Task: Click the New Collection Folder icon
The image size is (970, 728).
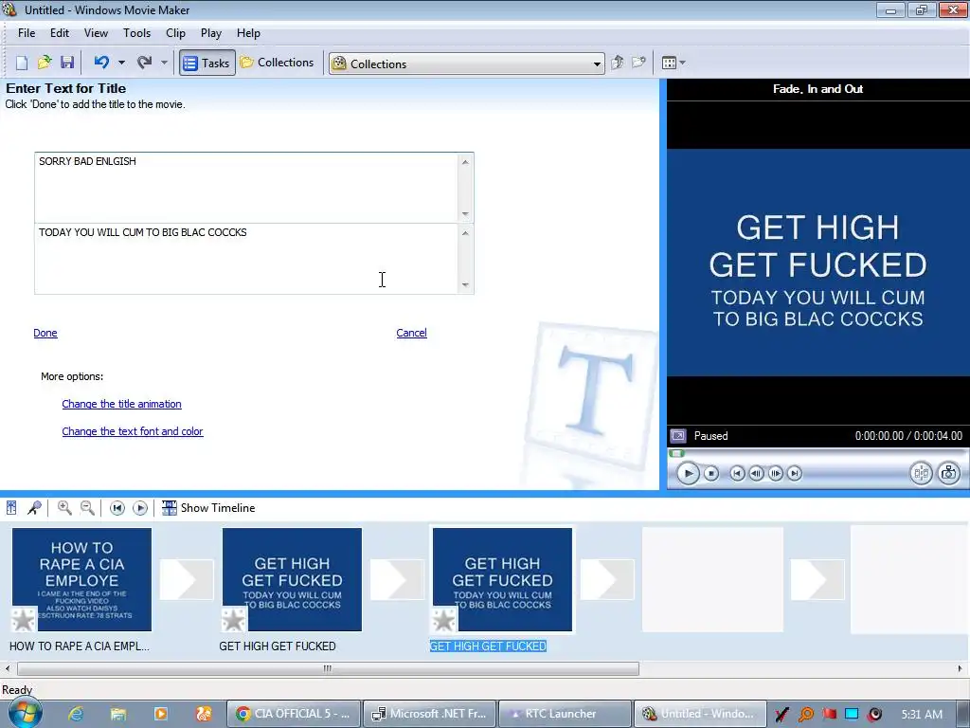Action: click(x=638, y=63)
